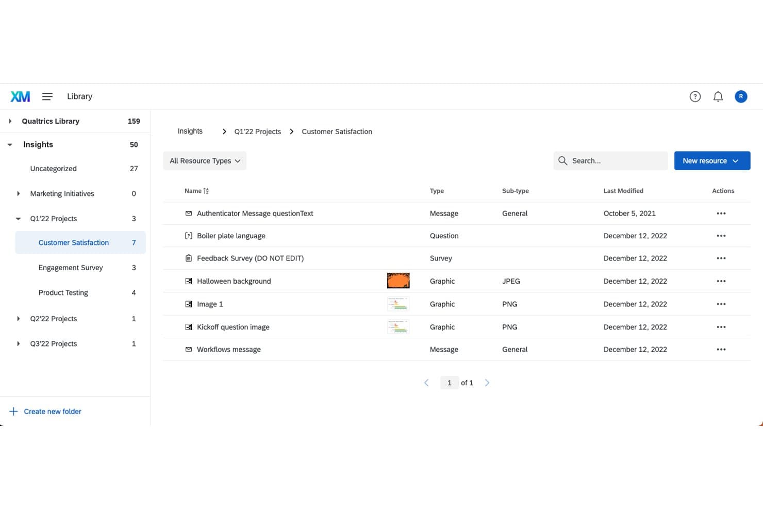The height and width of the screenshot is (509, 763).
Task: Open the user account avatar R
Action: pyautogui.click(x=741, y=96)
